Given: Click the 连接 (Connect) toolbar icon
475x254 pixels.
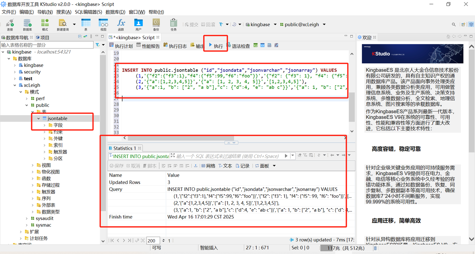Looking at the screenshot, I should point(10,25).
